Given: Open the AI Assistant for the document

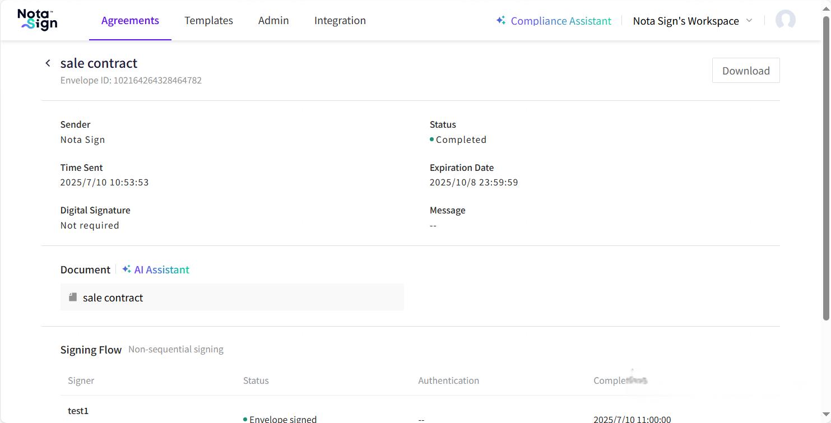Looking at the screenshot, I should click(161, 269).
